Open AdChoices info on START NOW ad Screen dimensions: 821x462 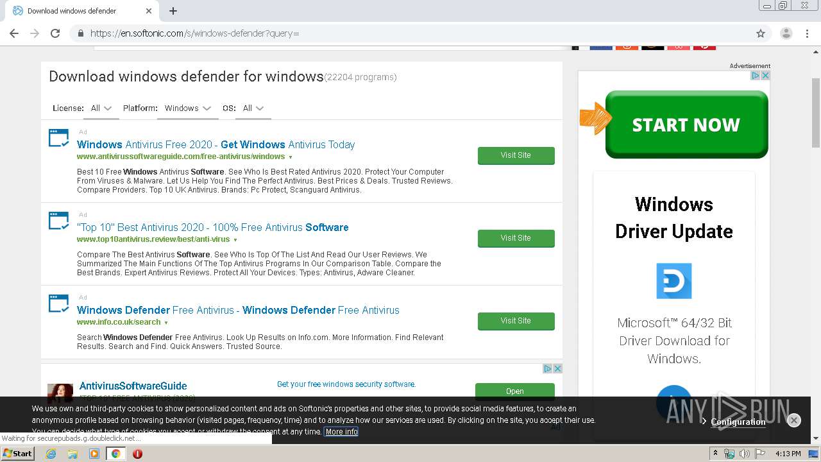tap(756, 76)
